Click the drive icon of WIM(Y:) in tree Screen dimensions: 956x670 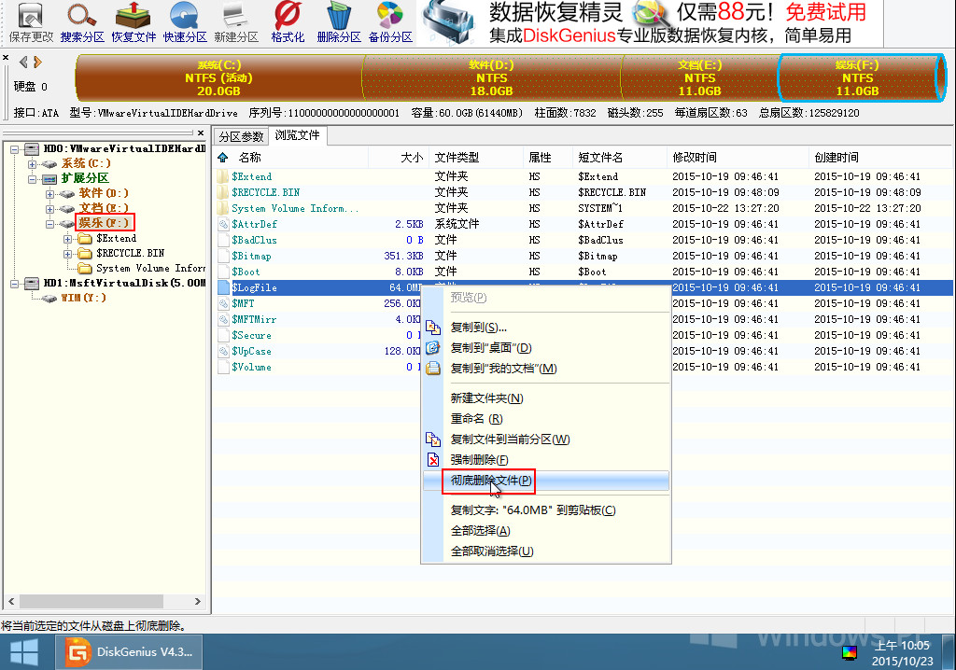(x=49, y=298)
